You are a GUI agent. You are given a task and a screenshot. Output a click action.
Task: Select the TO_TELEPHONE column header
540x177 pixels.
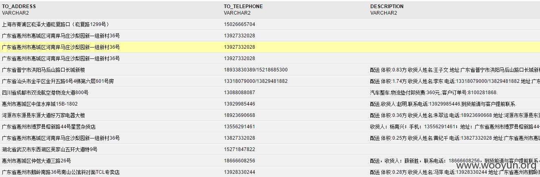[243, 6]
